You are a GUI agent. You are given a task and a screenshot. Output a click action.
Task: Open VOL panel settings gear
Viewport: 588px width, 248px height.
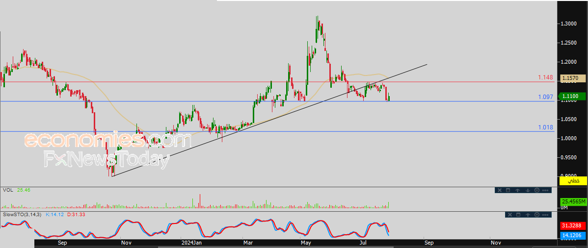click(x=536, y=190)
